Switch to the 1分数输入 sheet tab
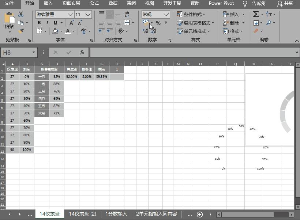This screenshot has width=300, height=220. 116,214
